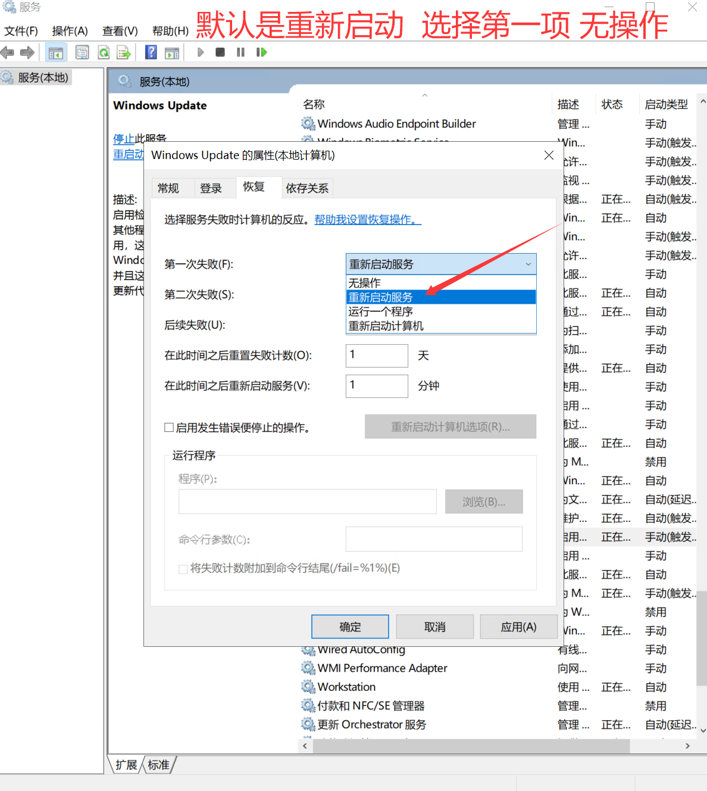This screenshot has width=707, height=791.
Task: Tick 启用发生错误便停止的操作 checkbox
Action: click(169, 427)
